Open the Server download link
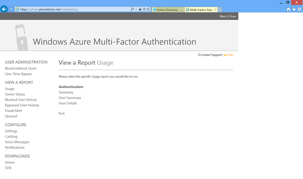The width and height of the screenshot is (303, 179). pyautogui.click(x=9, y=162)
